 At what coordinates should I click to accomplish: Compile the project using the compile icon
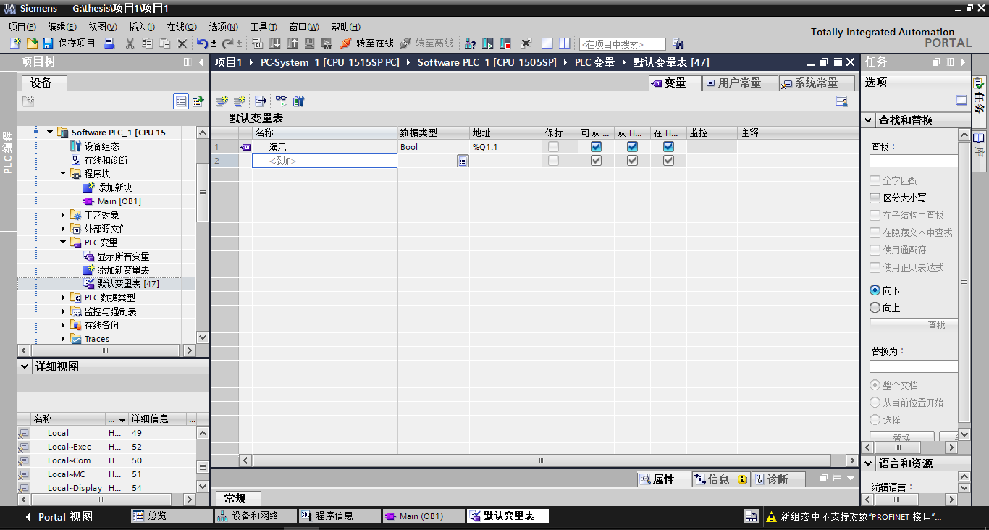tap(258, 43)
